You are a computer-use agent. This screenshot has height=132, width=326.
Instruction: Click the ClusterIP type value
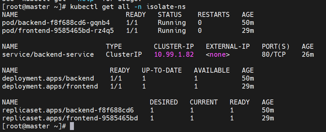point(124,55)
